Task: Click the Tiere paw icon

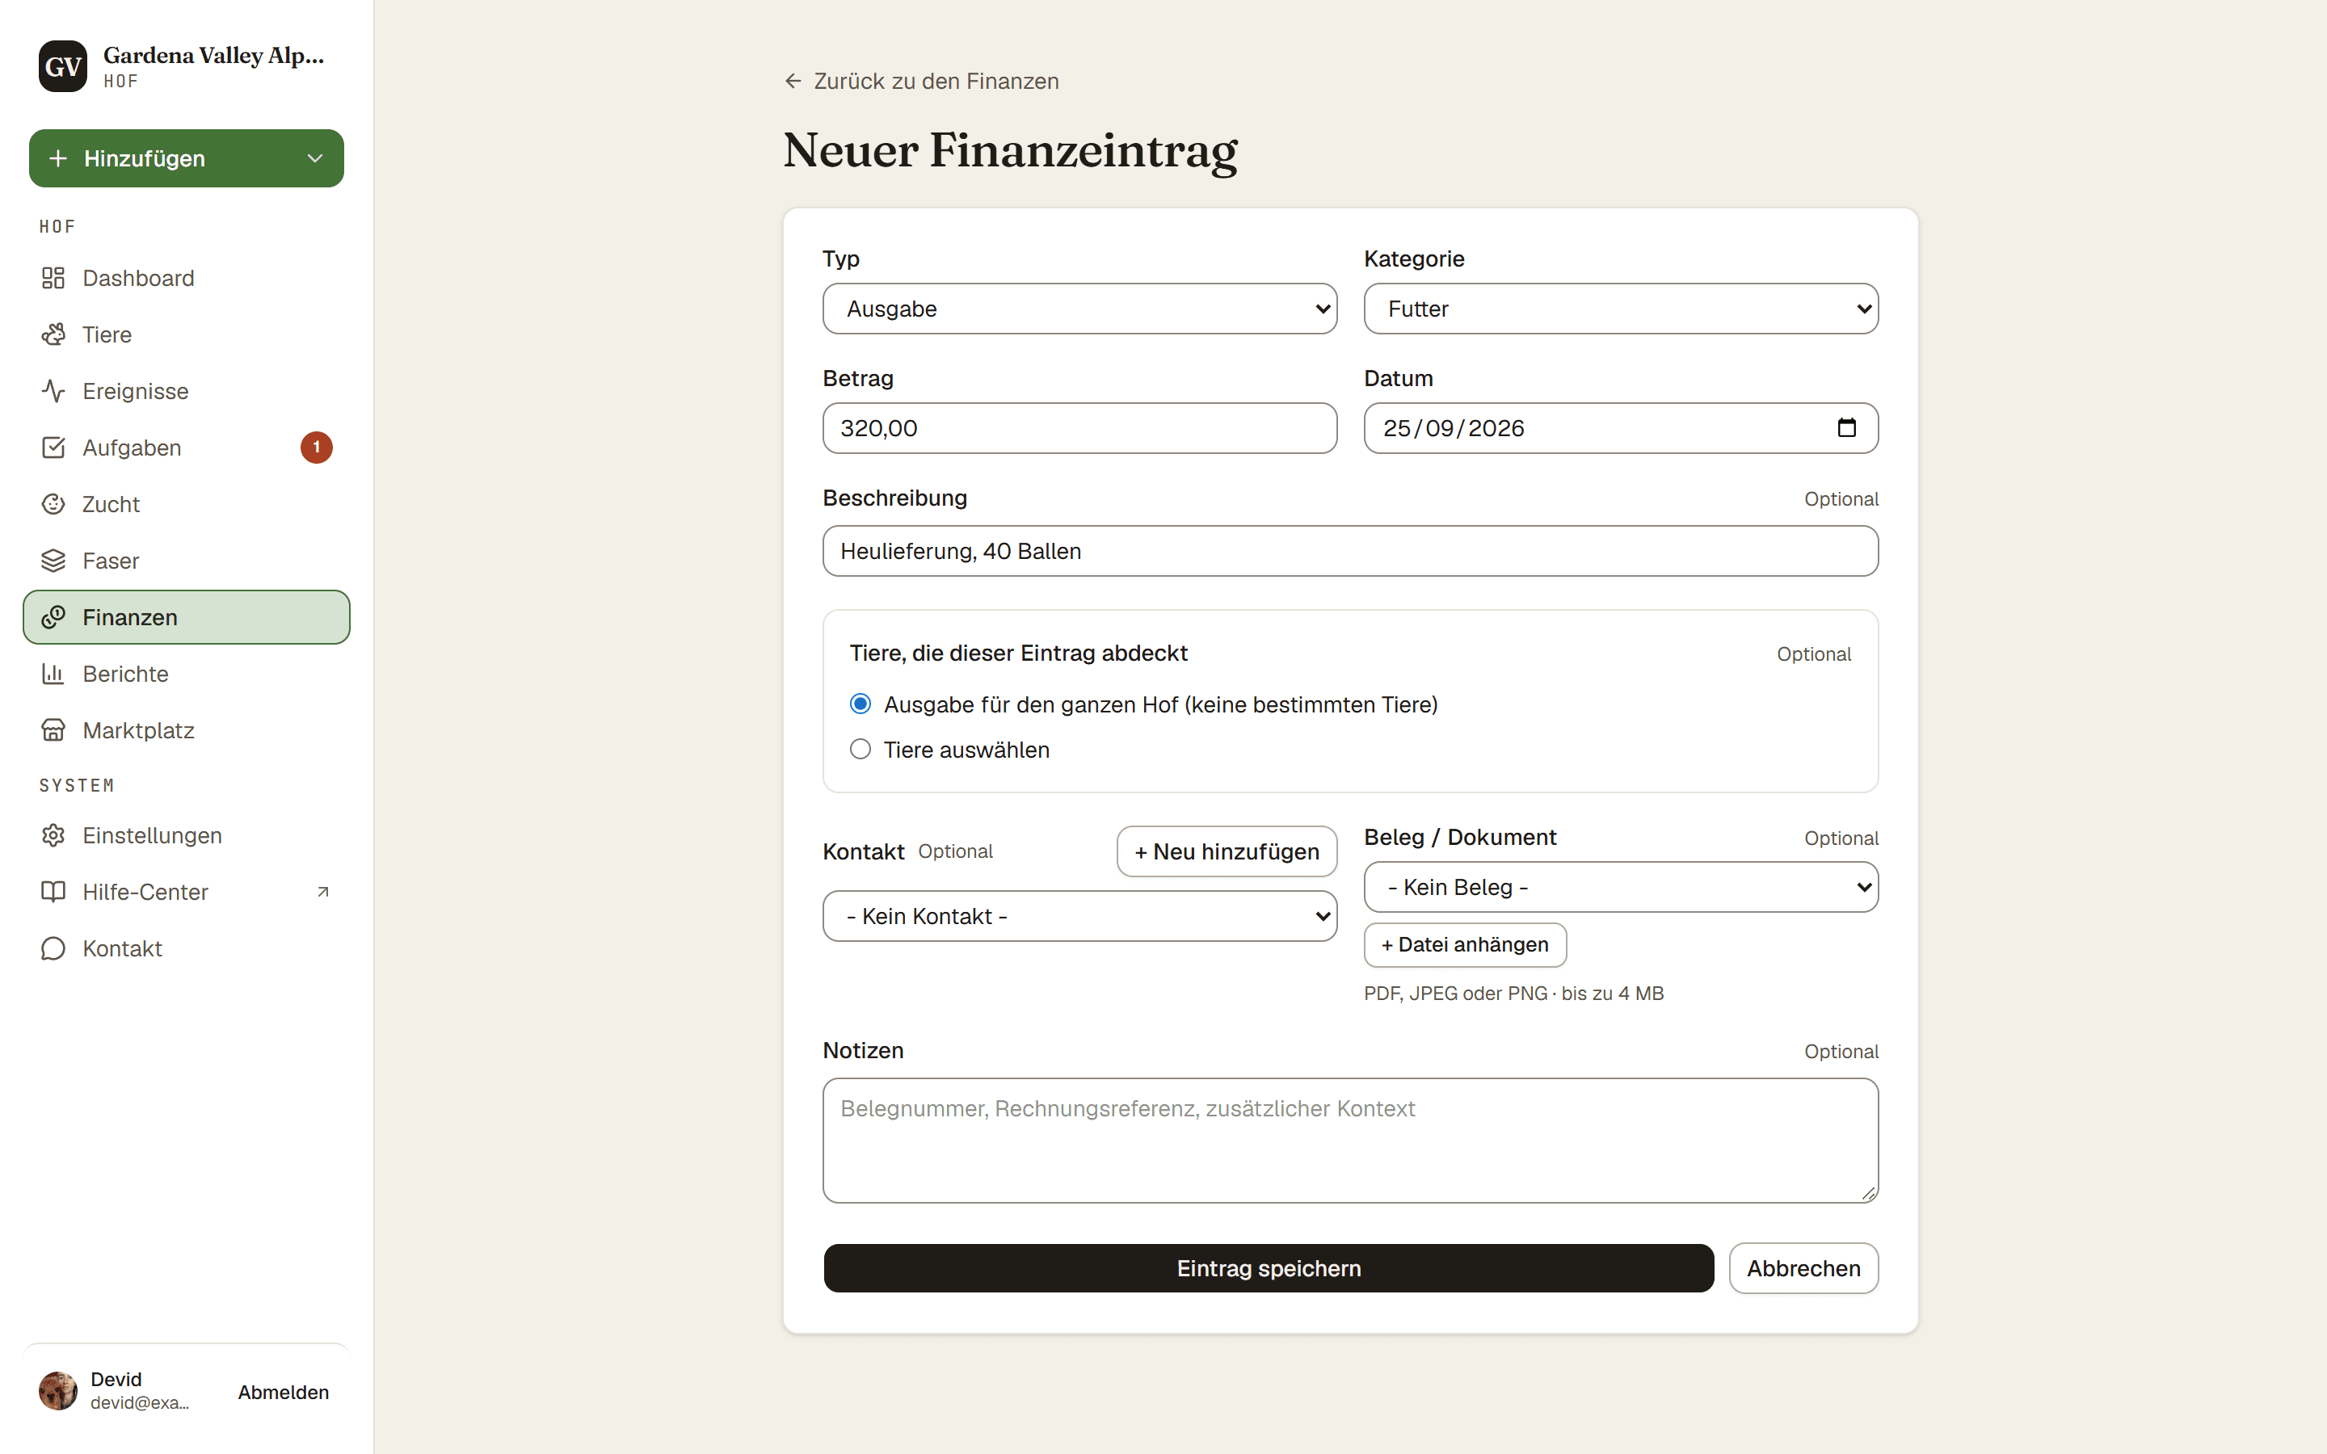Action: pos(53,334)
